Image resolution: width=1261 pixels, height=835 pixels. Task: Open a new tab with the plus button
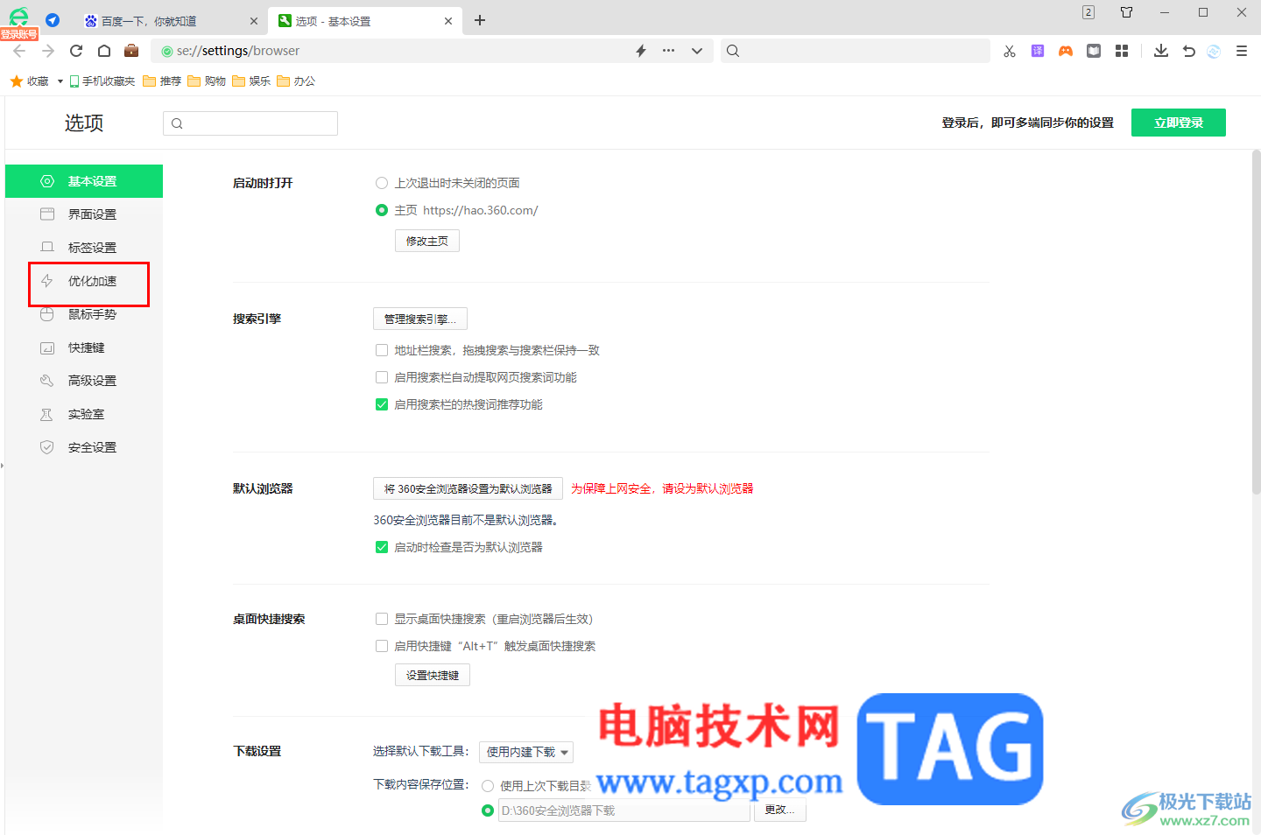[480, 20]
